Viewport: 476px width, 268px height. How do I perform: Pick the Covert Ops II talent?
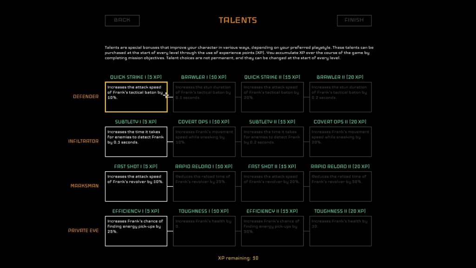point(340,142)
